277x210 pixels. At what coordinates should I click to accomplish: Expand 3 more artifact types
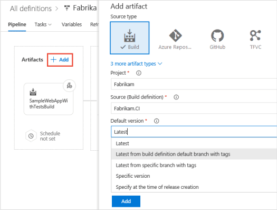pos(136,64)
